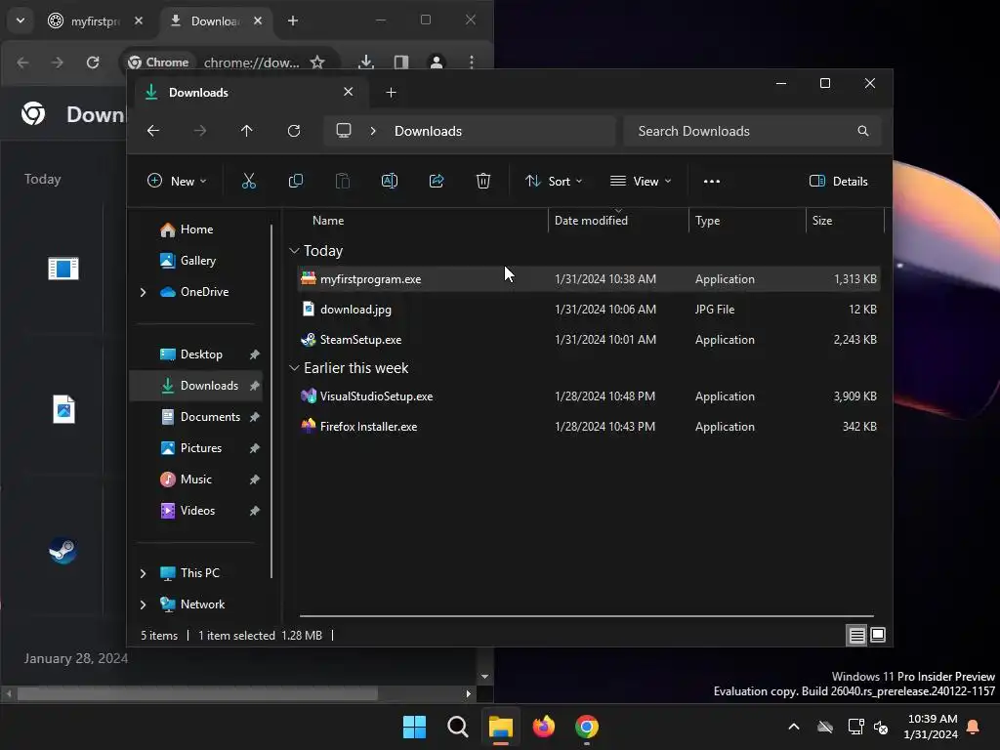Click the search magnifier in Search Downloads box
The image size is (1000, 750).
863,131
